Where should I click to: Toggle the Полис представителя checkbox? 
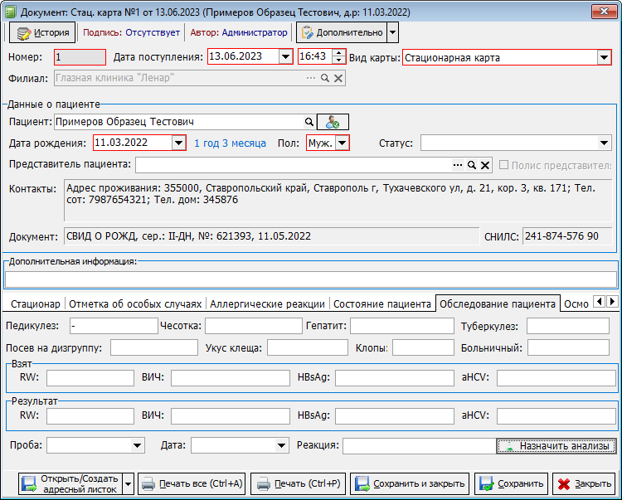click(x=503, y=165)
